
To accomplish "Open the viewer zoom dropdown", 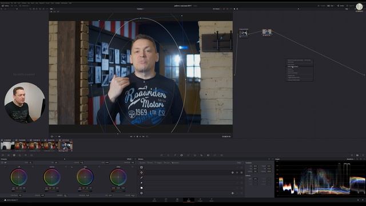I will tap(52, 9).
